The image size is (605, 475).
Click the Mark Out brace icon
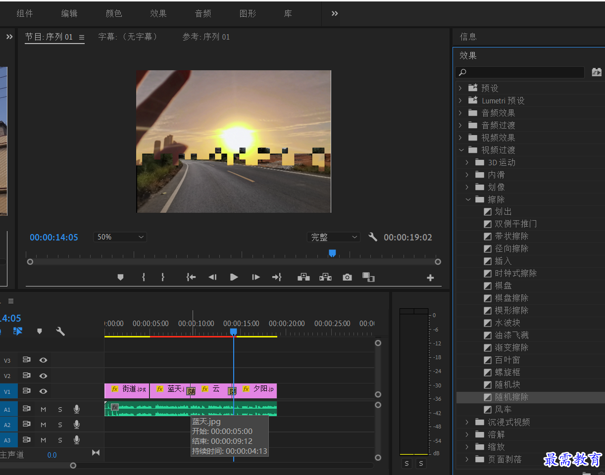tap(162, 277)
